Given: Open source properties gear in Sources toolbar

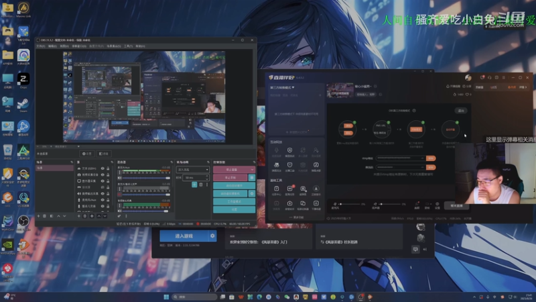Looking at the screenshot, I should [92, 216].
